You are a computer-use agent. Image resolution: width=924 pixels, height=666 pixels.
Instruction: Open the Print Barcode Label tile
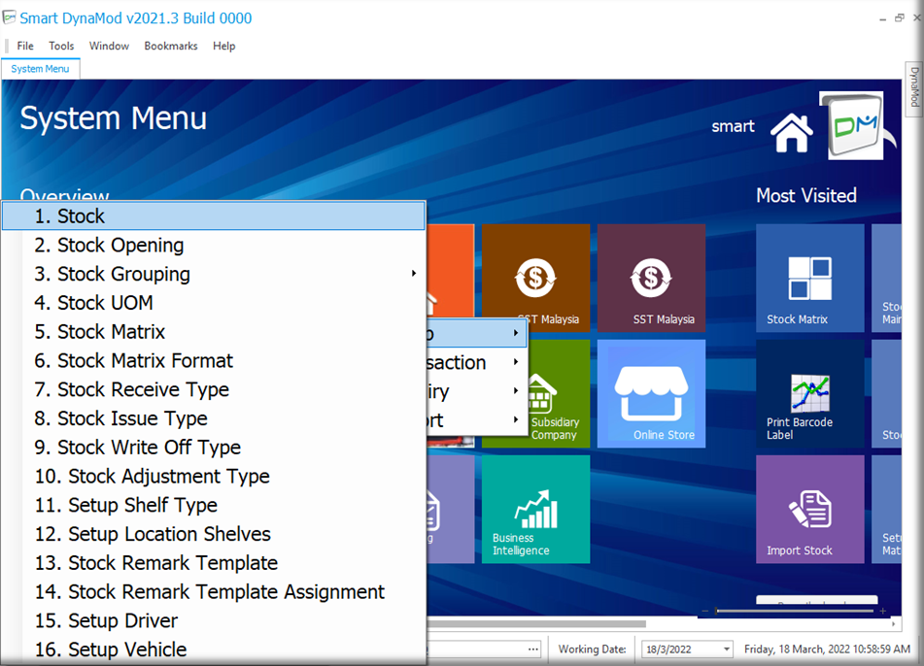tap(809, 393)
